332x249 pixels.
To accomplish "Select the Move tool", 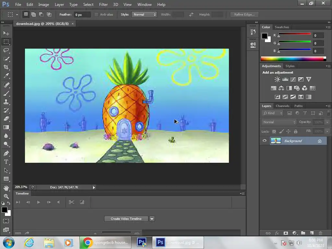I will (x=6, y=33).
